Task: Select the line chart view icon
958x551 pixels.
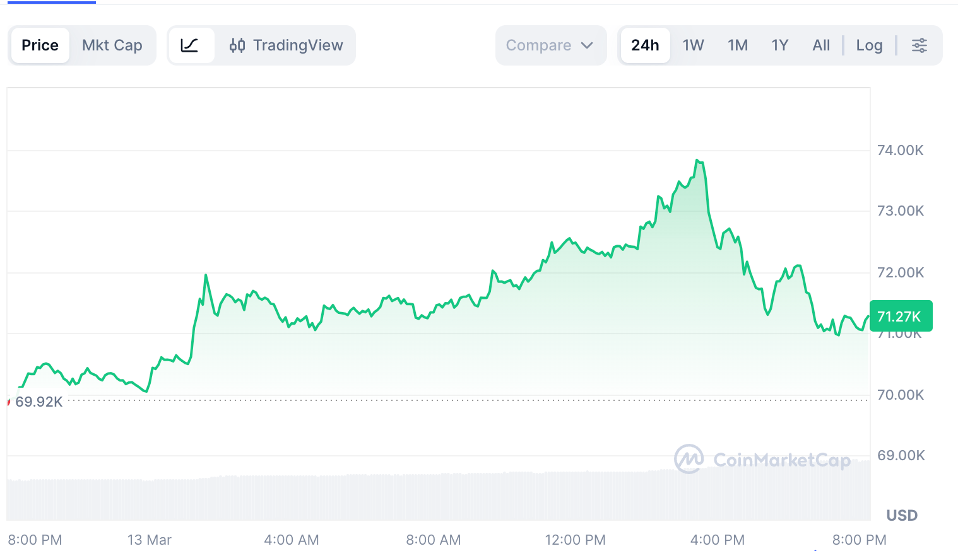Action: coord(190,45)
